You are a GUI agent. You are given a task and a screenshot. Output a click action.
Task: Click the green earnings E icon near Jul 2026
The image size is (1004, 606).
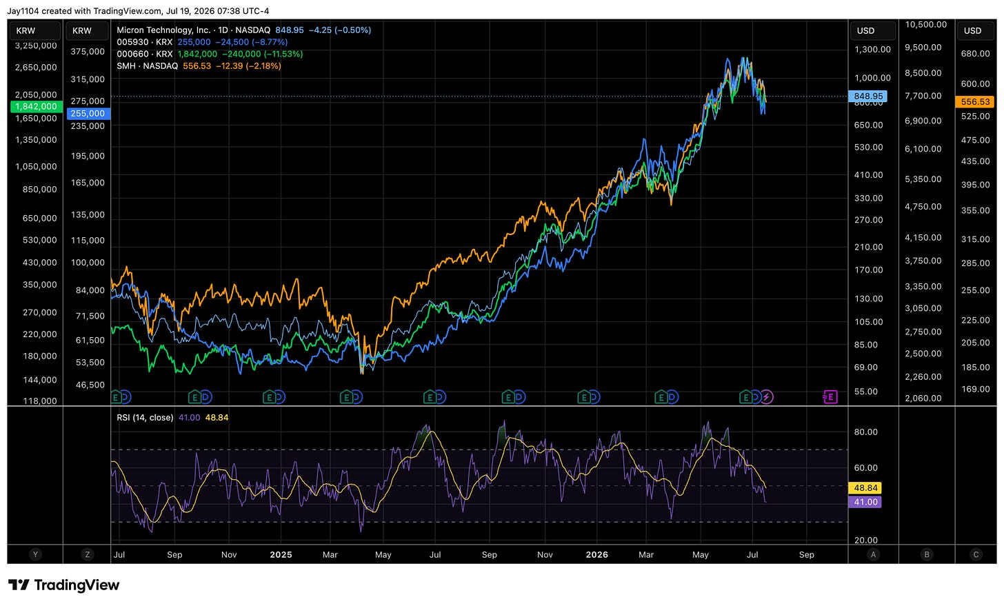pos(745,397)
